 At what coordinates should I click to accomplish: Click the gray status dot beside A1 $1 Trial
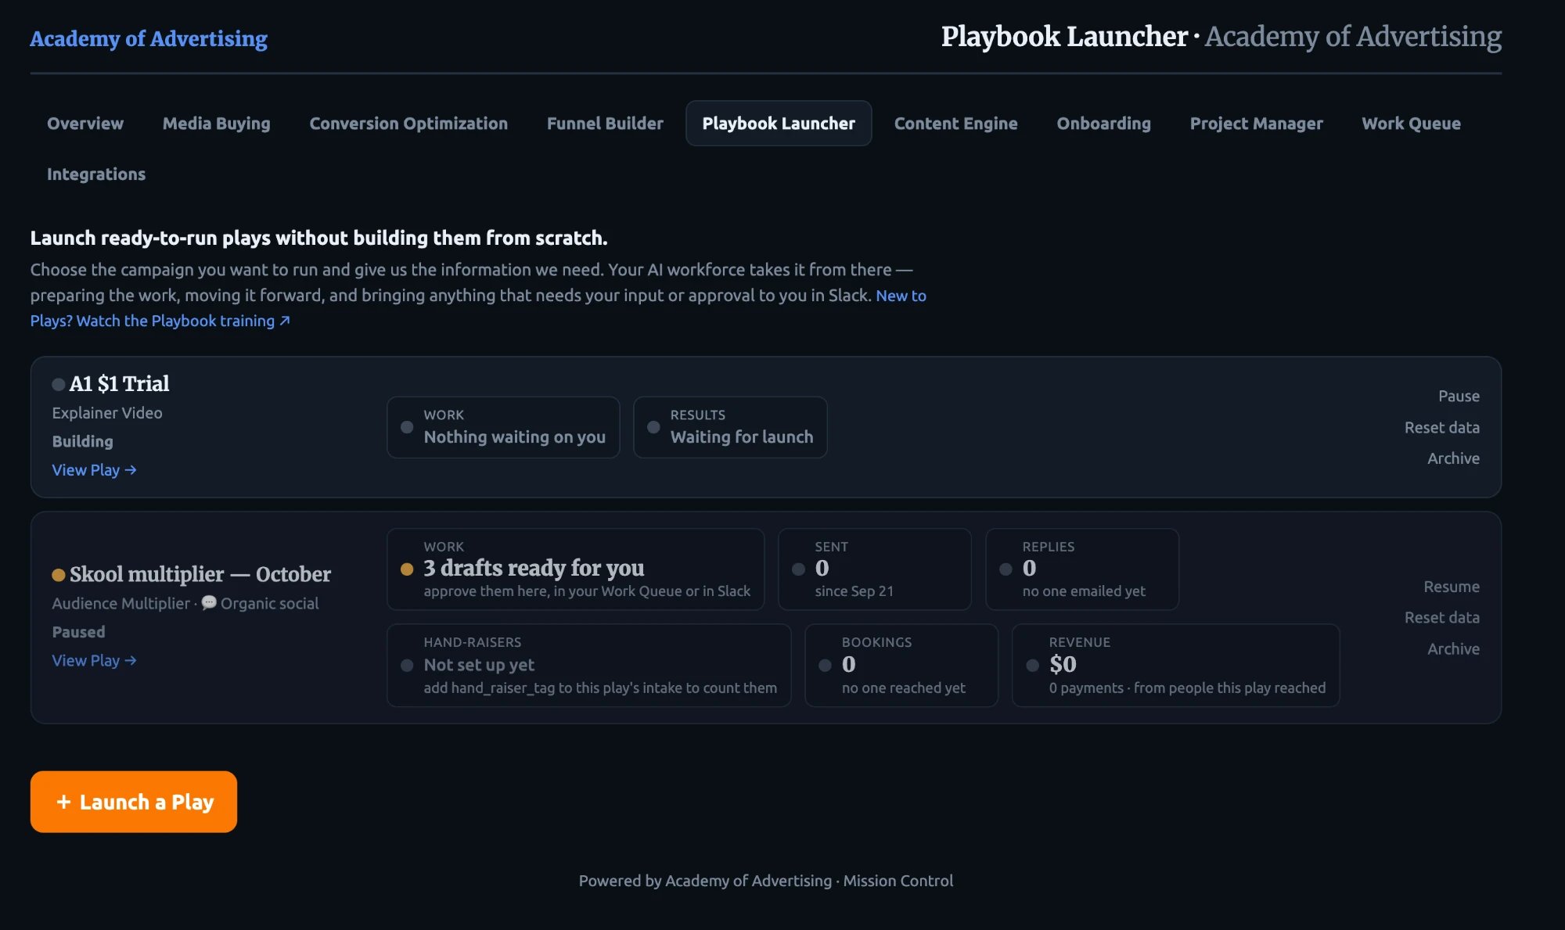click(59, 384)
